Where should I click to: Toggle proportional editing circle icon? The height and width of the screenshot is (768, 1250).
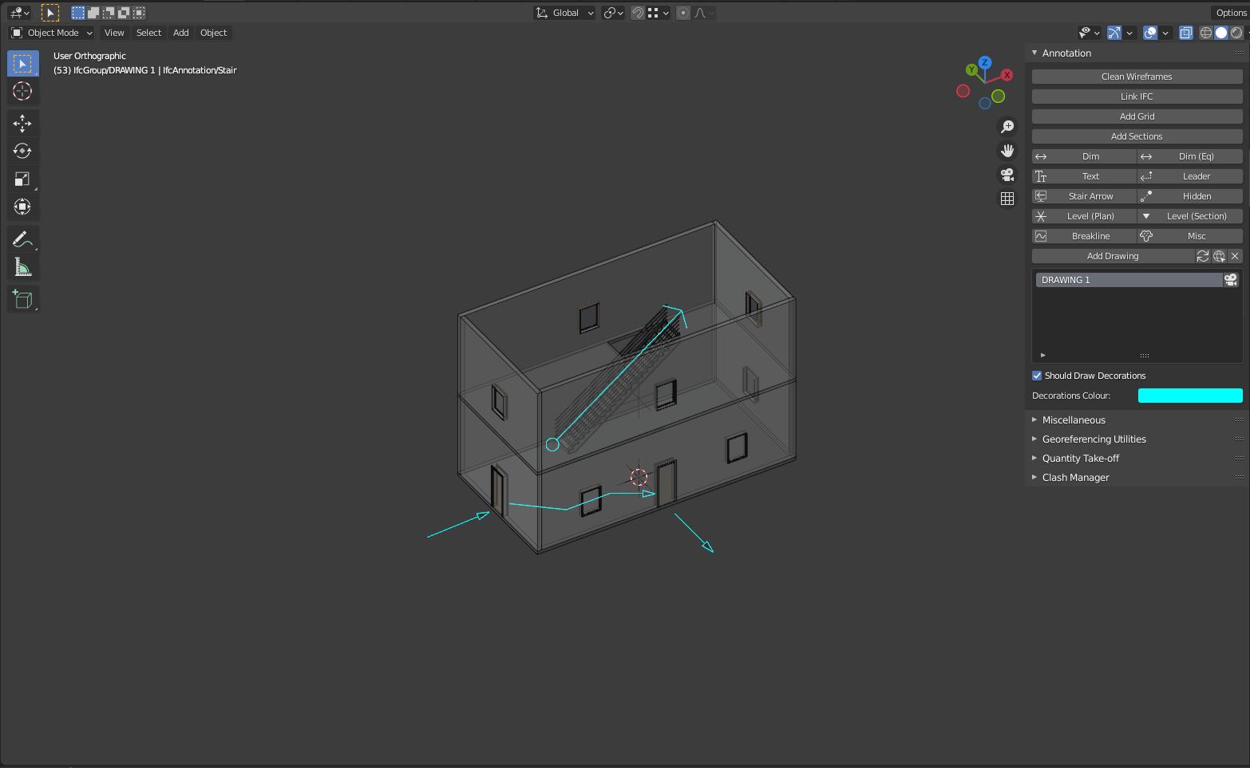pyautogui.click(x=683, y=13)
